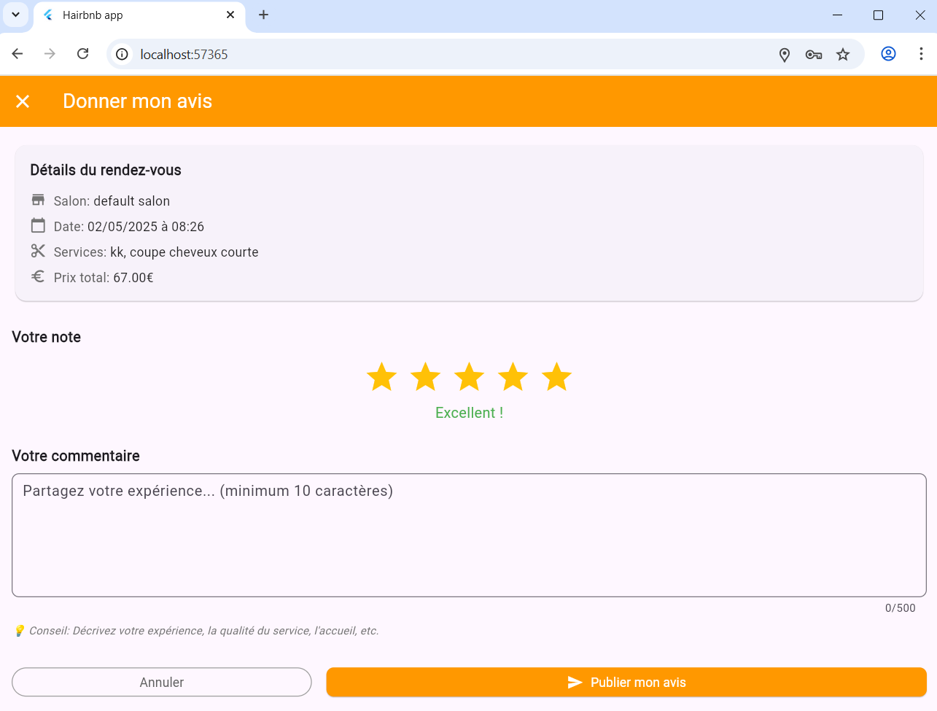Open the password manager key icon

pyautogui.click(x=814, y=55)
